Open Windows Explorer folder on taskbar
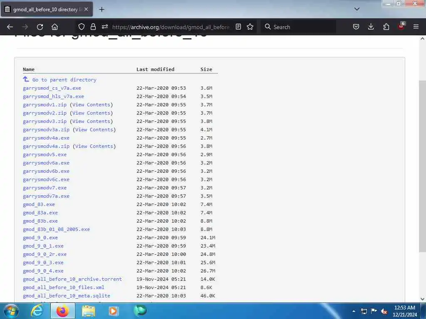Viewport: 426px width, 319px height. (88, 311)
